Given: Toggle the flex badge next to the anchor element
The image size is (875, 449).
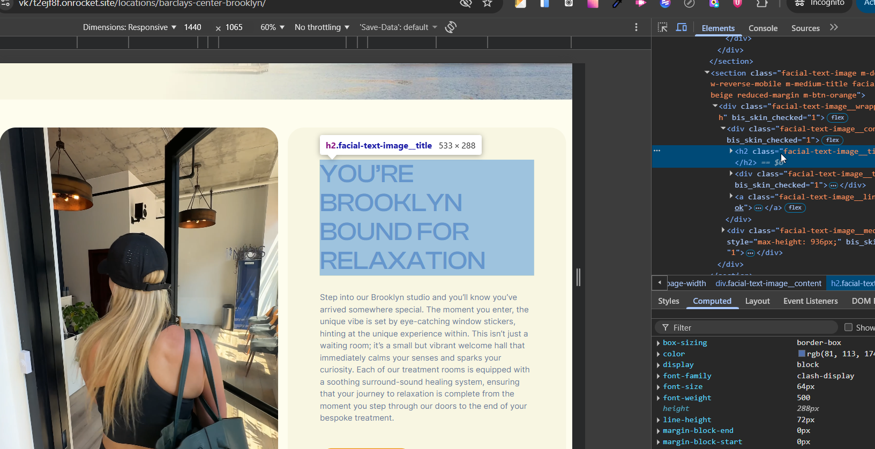Looking at the screenshot, I should tap(795, 208).
